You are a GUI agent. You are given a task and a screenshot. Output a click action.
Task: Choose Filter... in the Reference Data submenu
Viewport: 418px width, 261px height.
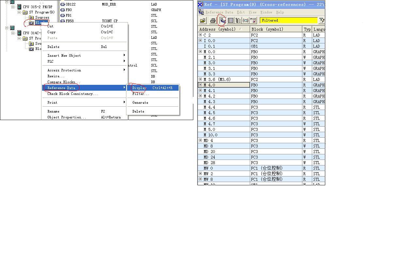pyautogui.click(x=153, y=94)
